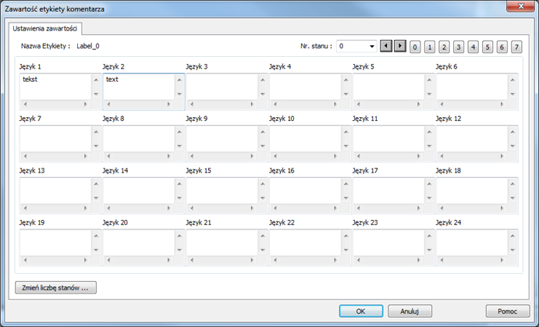The image size is (539, 327).
Task: Click scroll-up arrow of Język 24 field
Action: [x=512, y=236]
